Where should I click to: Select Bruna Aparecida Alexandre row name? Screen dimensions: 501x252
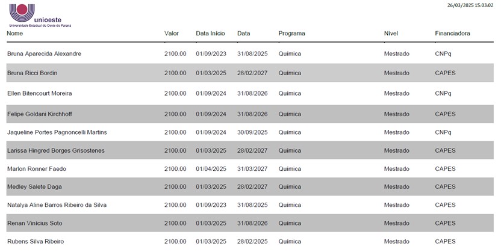[44, 54]
